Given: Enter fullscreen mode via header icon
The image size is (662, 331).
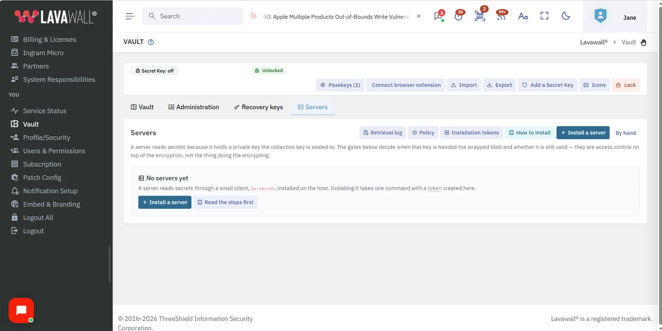Looking at the screenshot, I should click(x=544, y=16).
